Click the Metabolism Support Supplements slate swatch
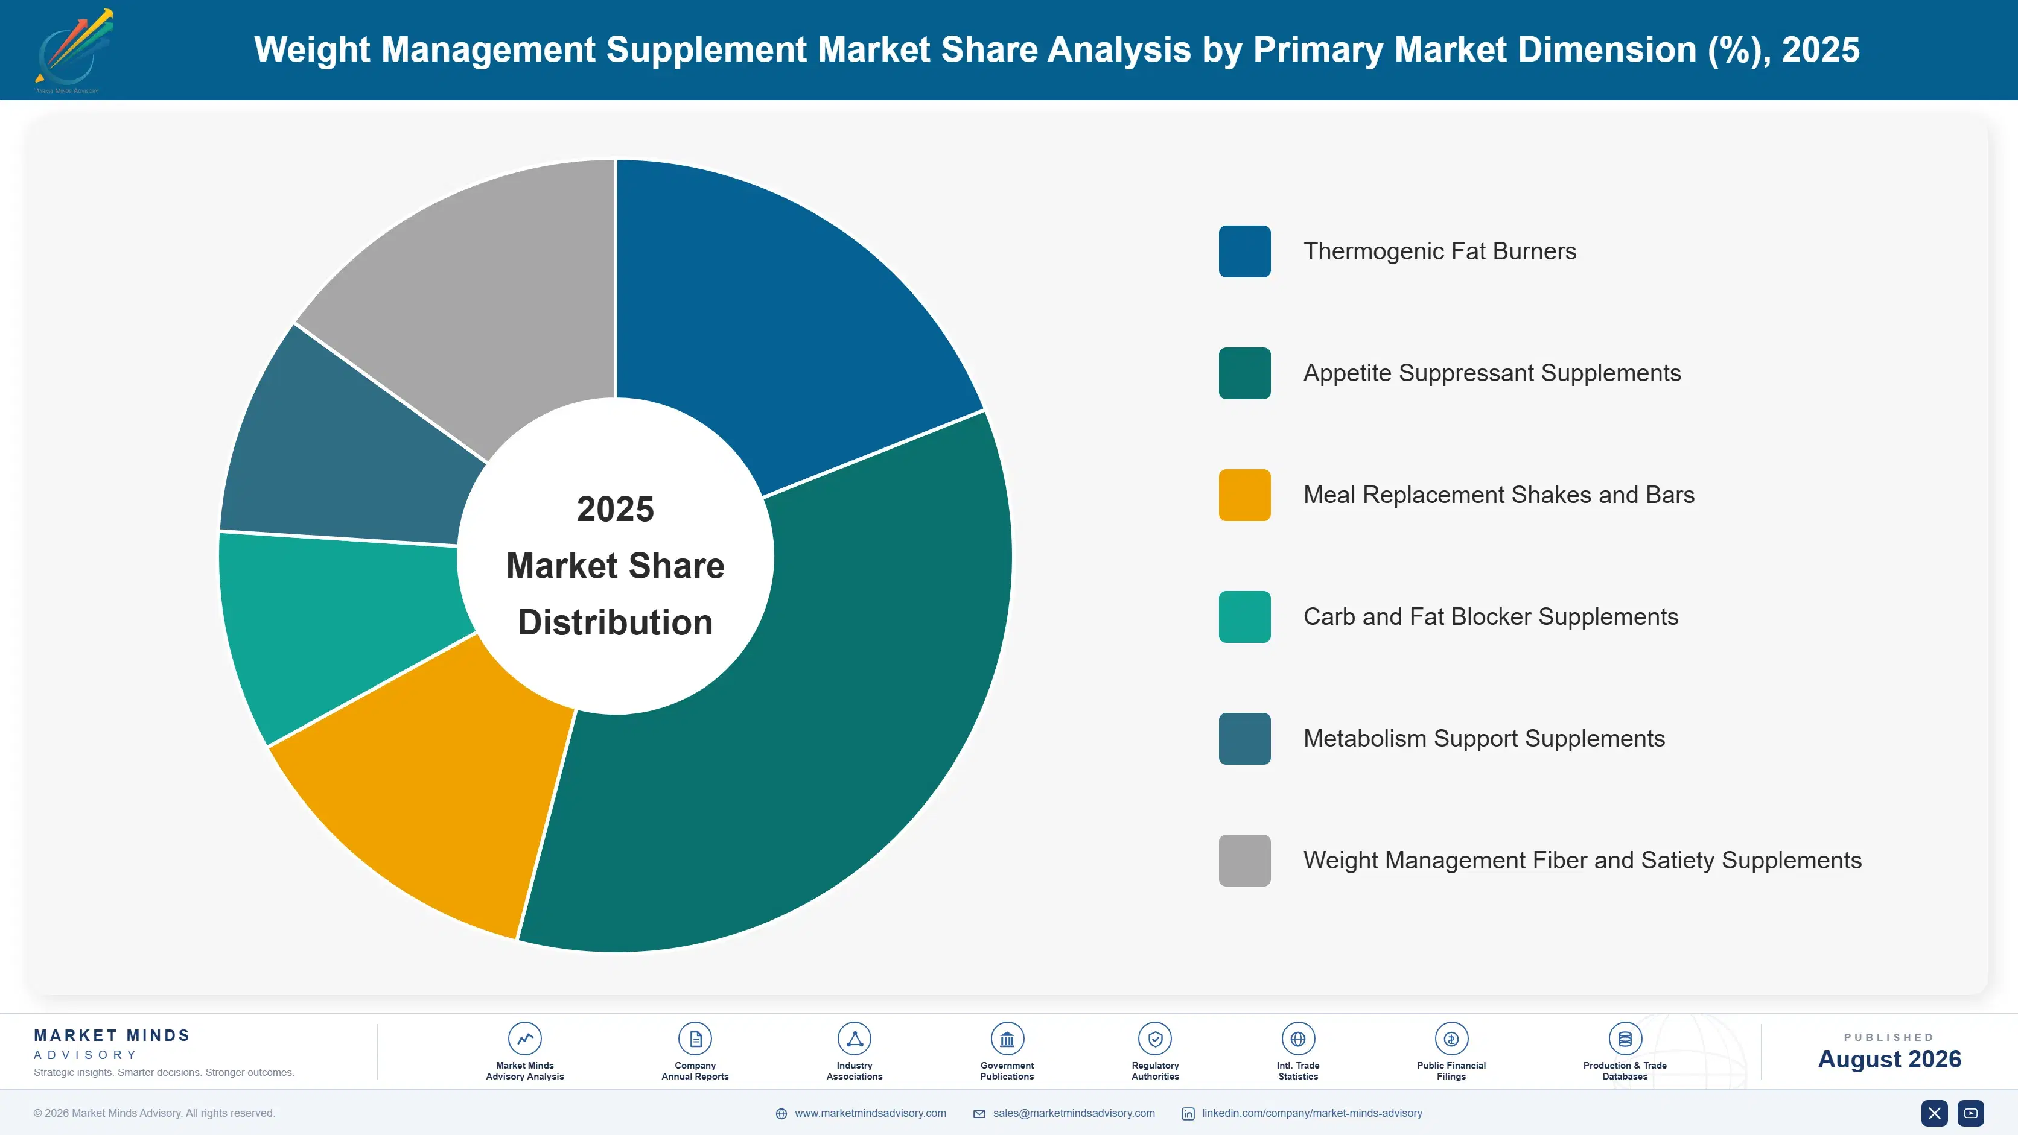Screen dimensions: 2018x1135 1244,739
